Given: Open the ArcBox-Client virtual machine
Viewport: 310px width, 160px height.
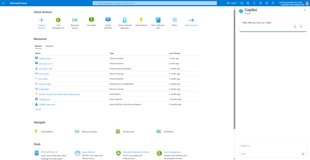Looking at the screenshot, I should coord(45,58).
